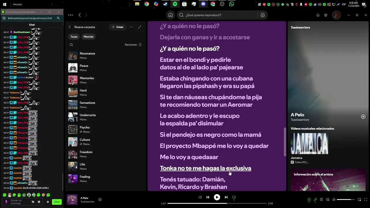Click the 'Crear' button in library

coord(117,27)
